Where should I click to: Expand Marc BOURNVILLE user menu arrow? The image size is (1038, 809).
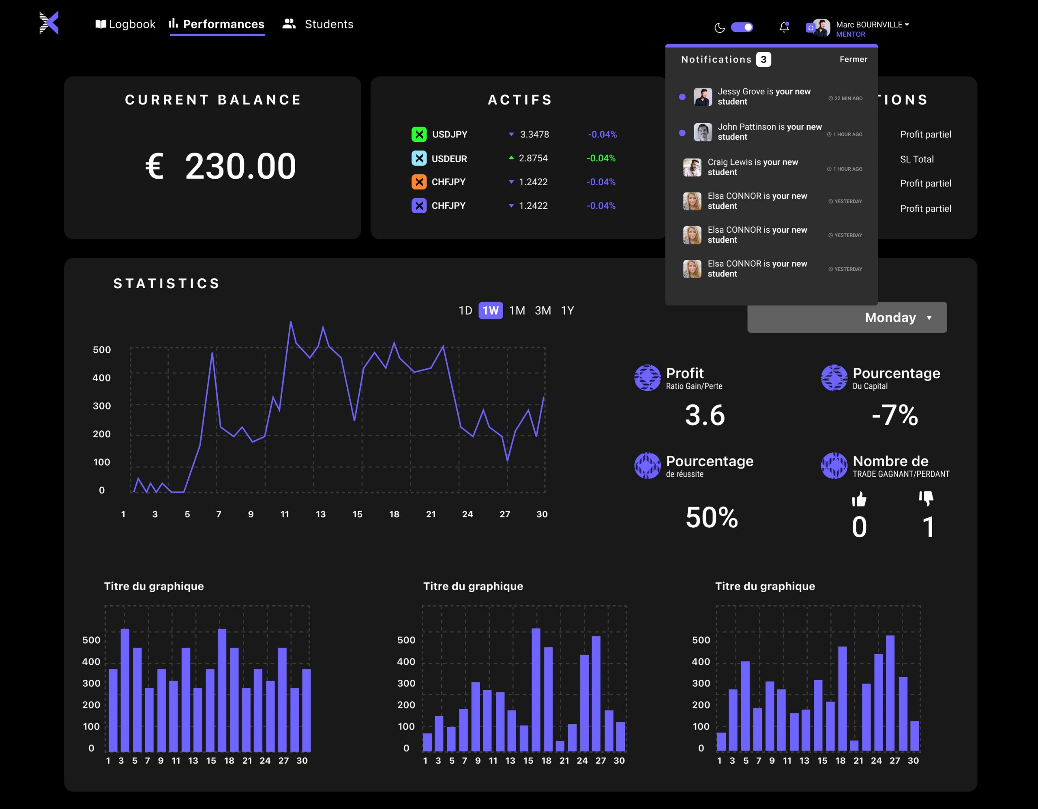tap(907, 24)
